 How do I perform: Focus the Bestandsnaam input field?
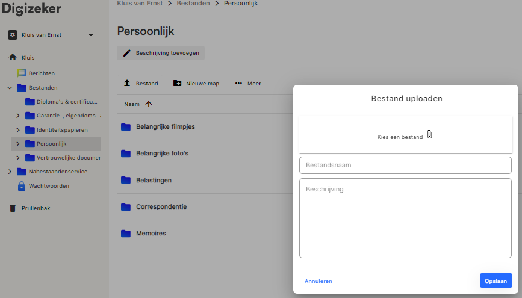(405, 165)
